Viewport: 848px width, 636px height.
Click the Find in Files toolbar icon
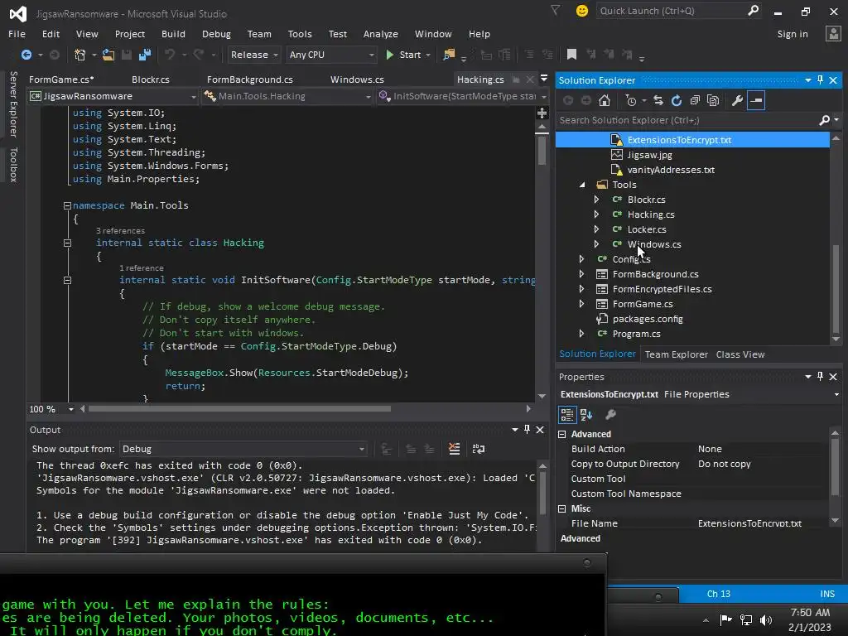449,55
